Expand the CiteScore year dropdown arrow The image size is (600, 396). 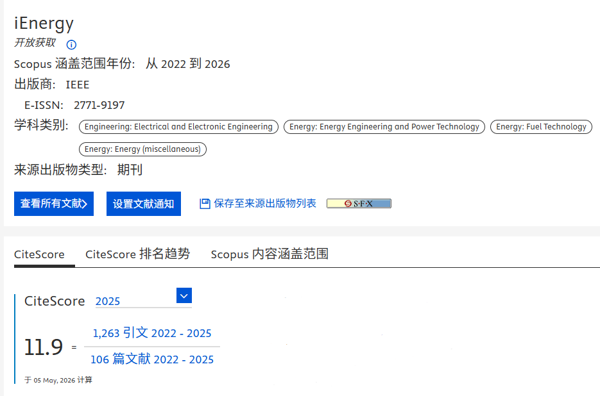[184, 295]
